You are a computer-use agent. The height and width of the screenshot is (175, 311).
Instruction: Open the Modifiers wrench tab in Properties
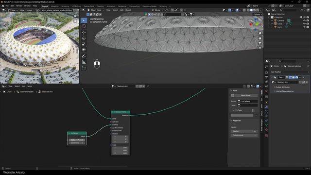(x=266, y=107)
